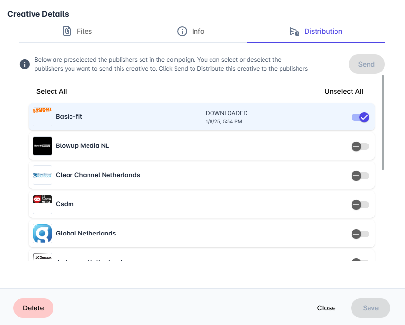Disable the Basic-fit publisher toggle
This screenshot has width=405, height=325.
(x=360, y=117)
